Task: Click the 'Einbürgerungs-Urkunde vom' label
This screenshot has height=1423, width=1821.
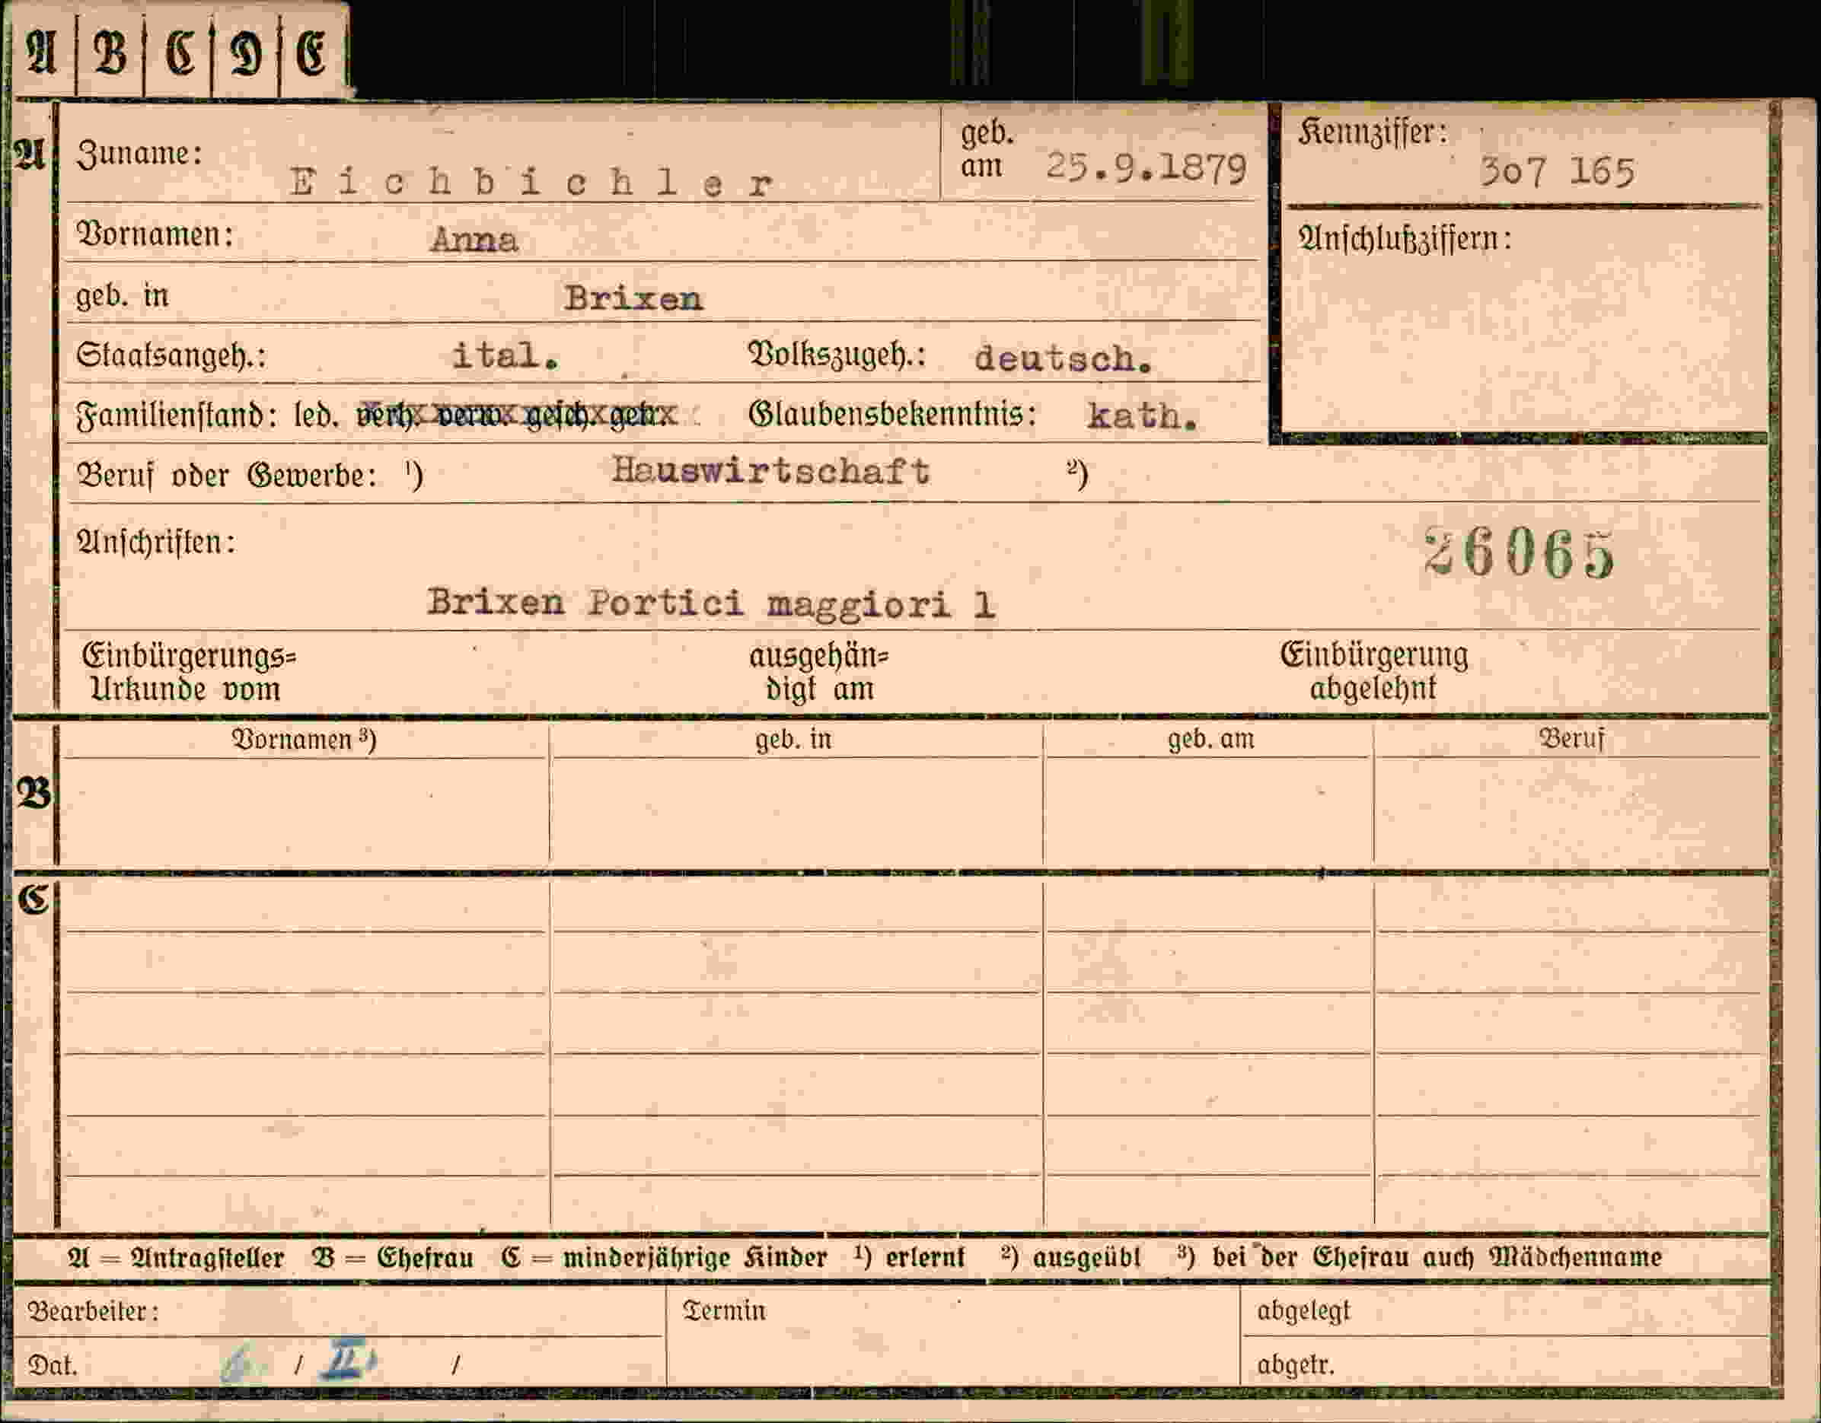Action: point(189,672)
